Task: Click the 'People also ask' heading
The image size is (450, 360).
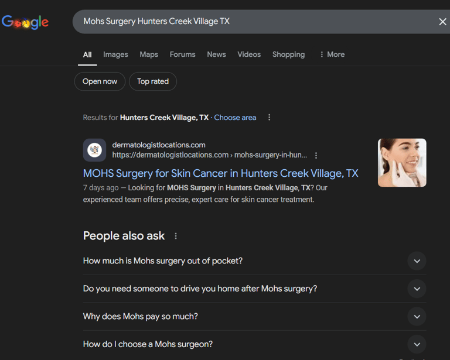Action: coord(124,236)
